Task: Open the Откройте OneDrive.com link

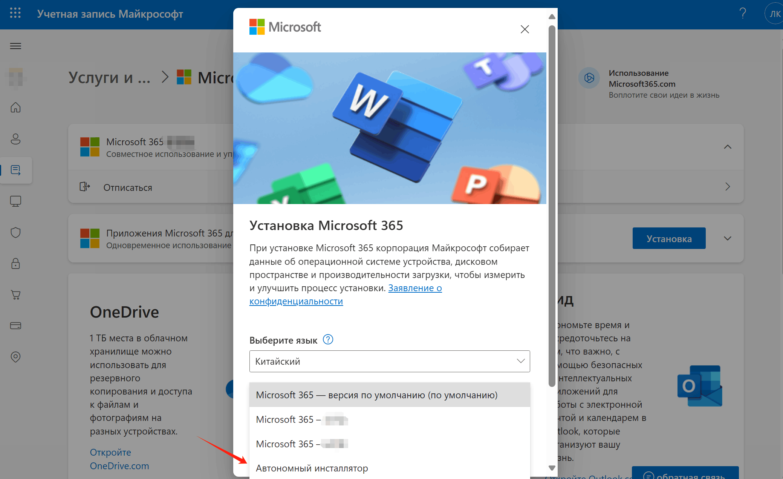Action: (x=119, y=459)
